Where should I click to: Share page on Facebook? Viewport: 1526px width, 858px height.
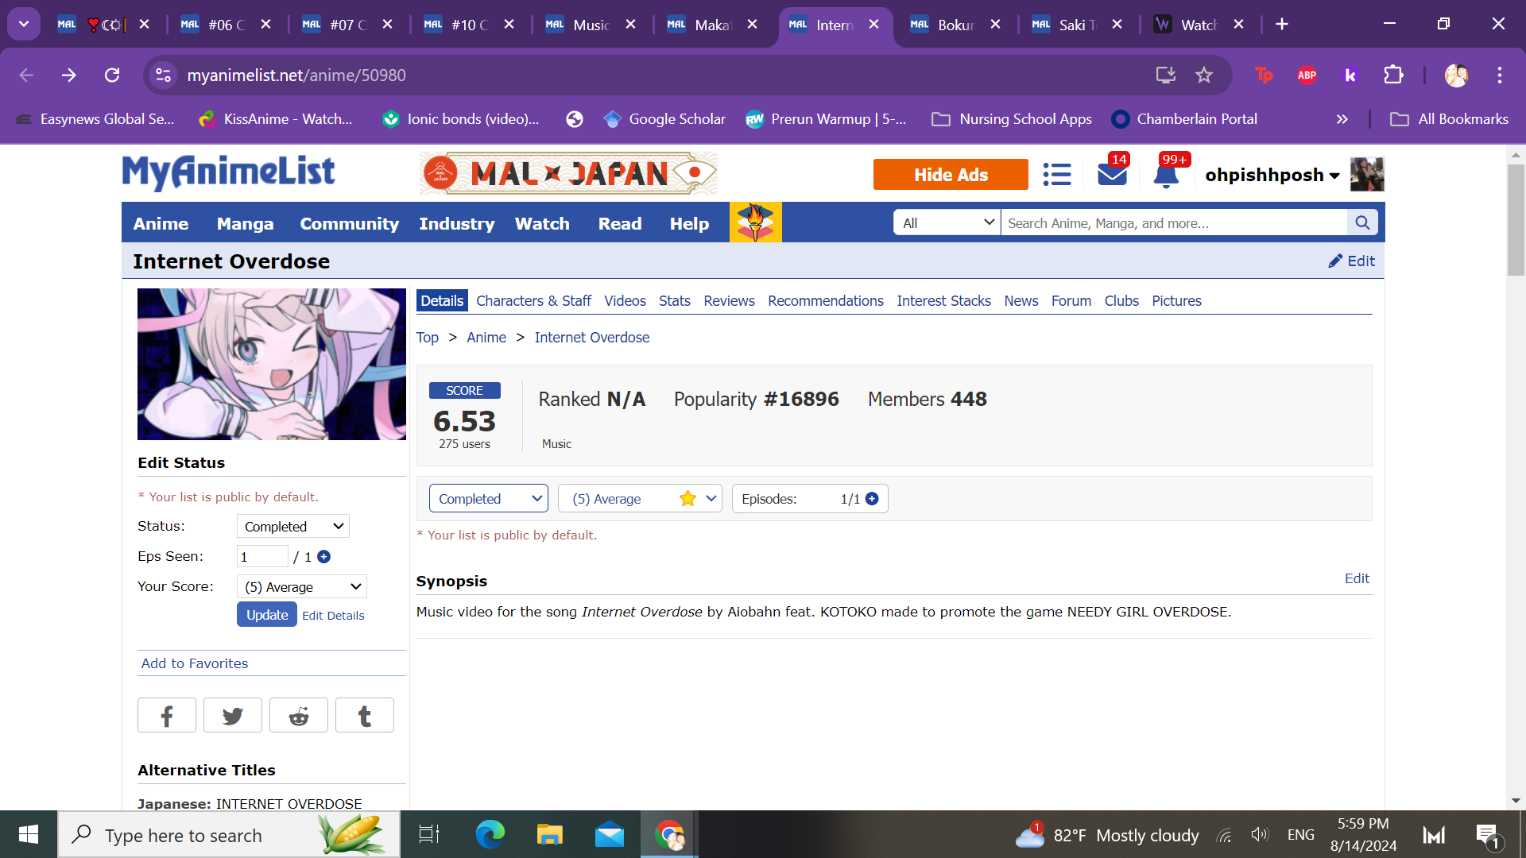pyautogui.click(x=167, y=716)
